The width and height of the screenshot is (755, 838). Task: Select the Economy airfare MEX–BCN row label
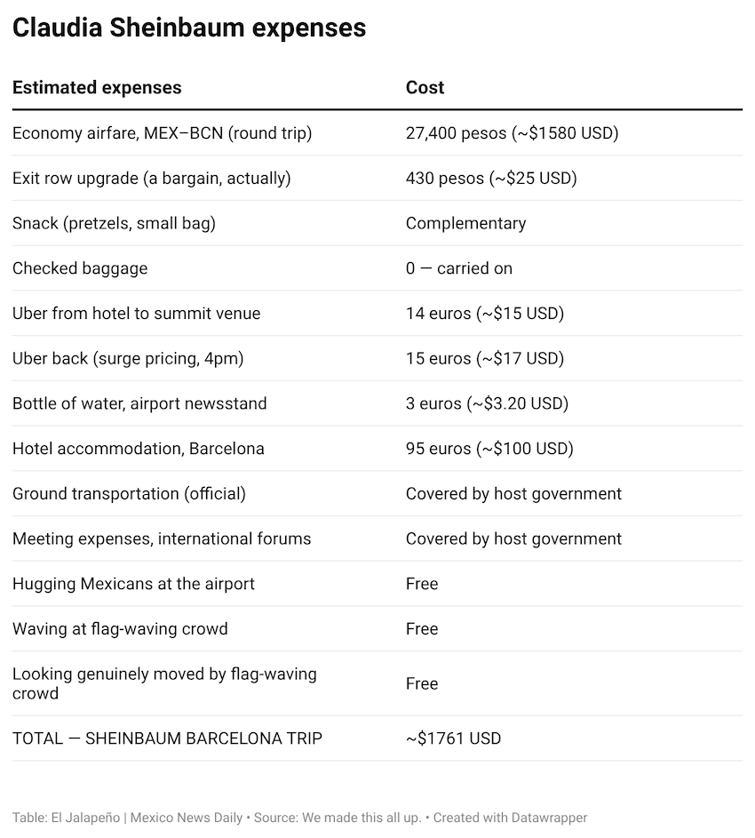click(162, 133)
